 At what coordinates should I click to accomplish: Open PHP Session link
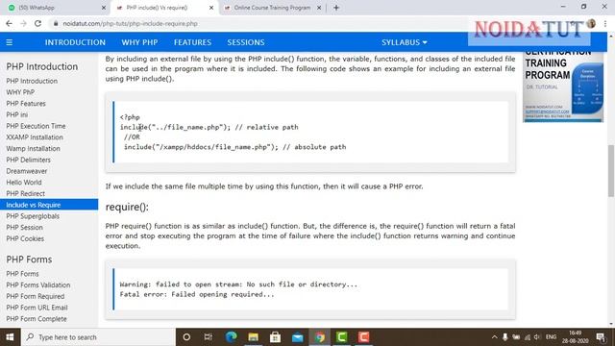click(24, 228)
